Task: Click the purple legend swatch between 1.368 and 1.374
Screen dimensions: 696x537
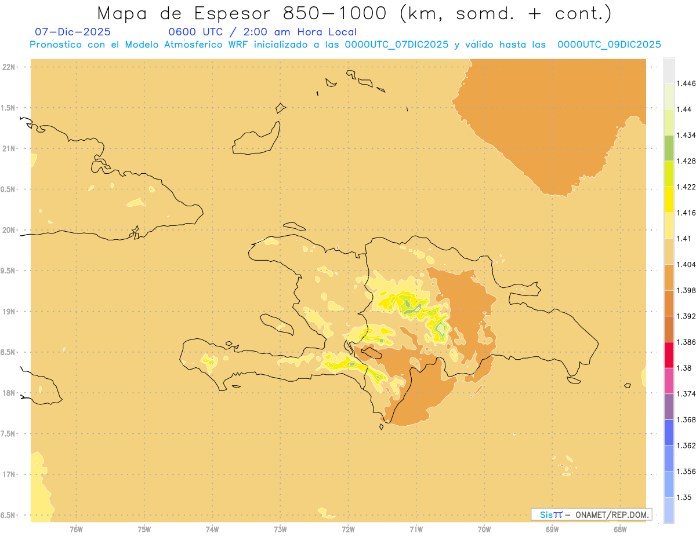Action: (669, 406)
